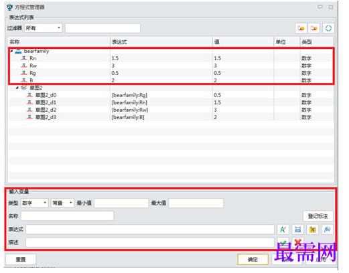Collapse the 草图2 sketch node

pyautogui.click(x=17, y=88)
